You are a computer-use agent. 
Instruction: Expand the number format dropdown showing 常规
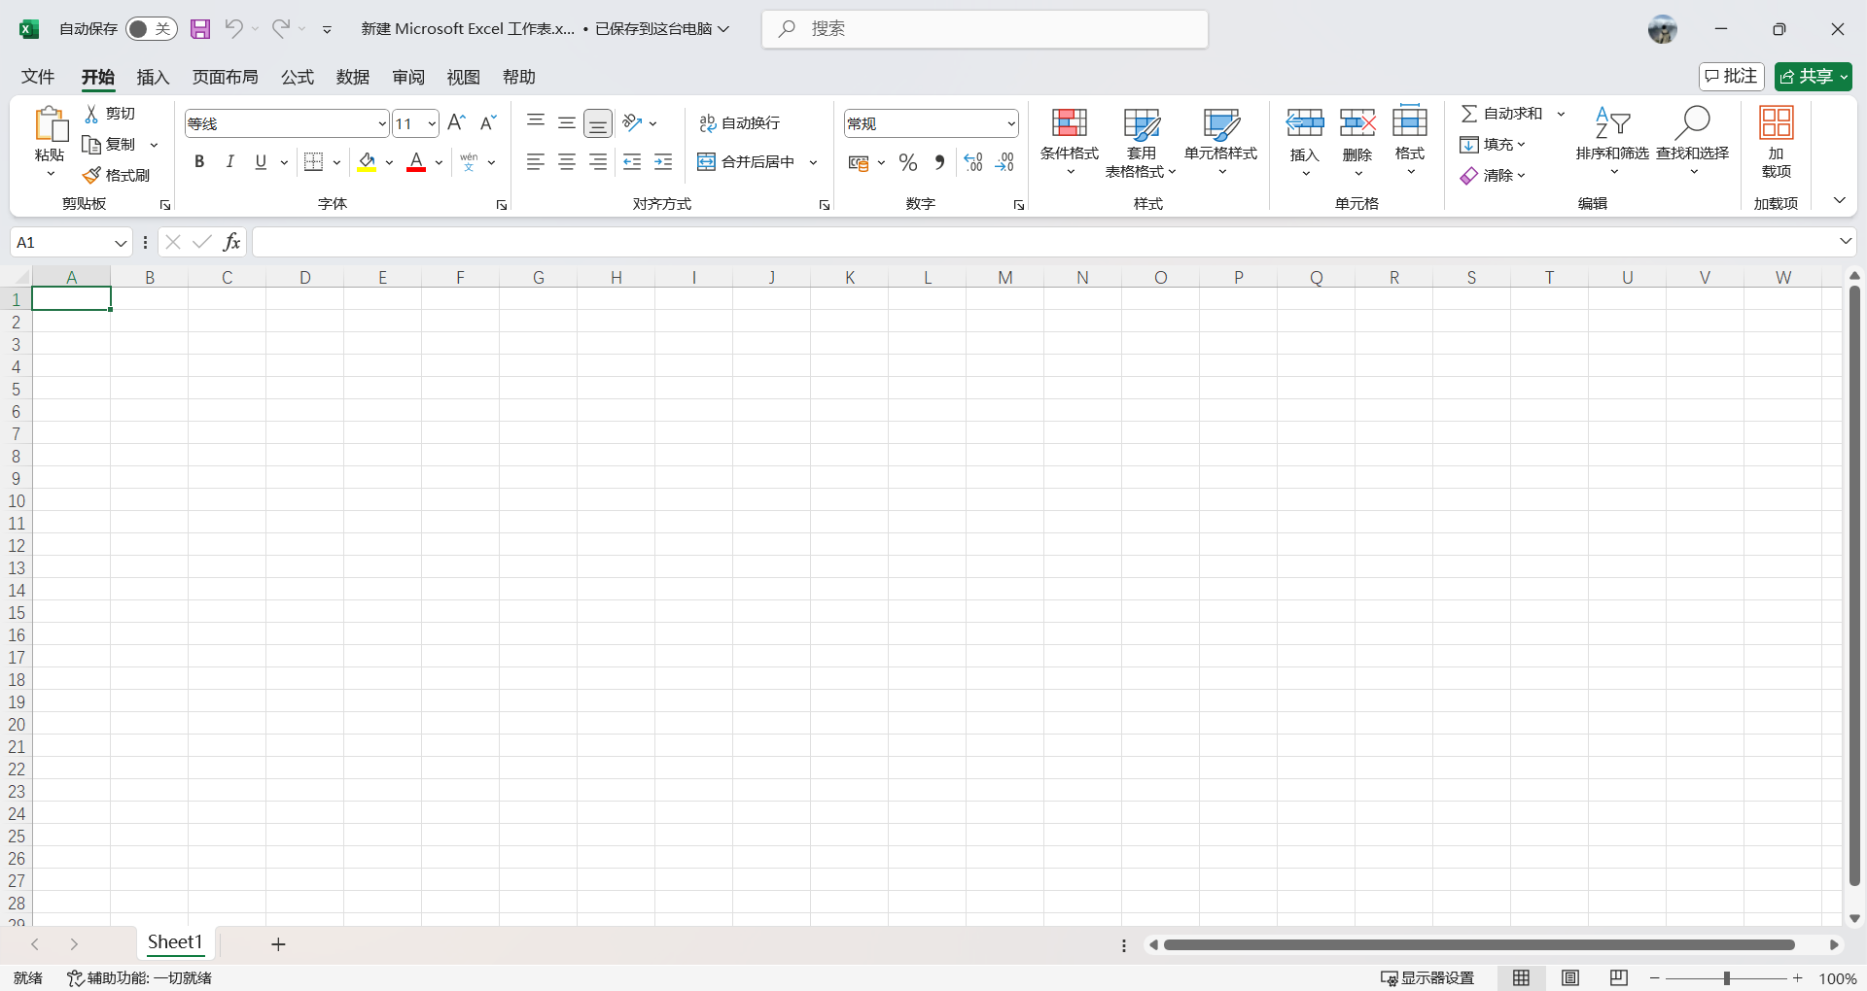click(x=1010, y=124)
